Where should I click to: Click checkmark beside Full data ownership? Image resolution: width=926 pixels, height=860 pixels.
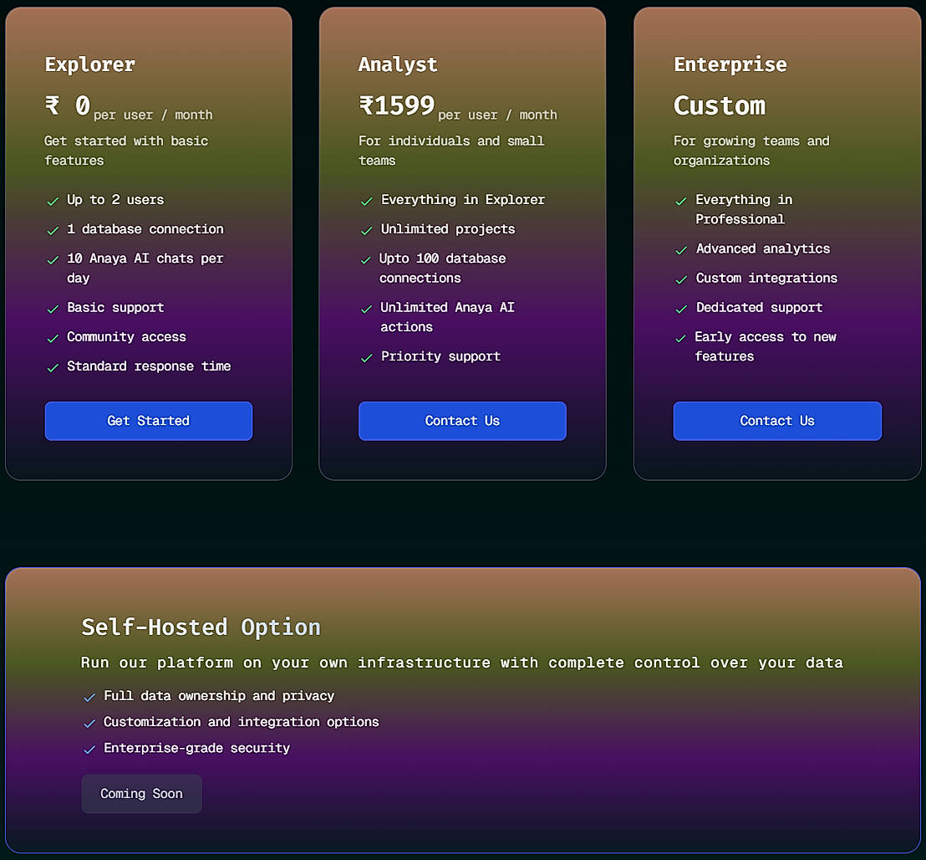click(x=89, y=698)
